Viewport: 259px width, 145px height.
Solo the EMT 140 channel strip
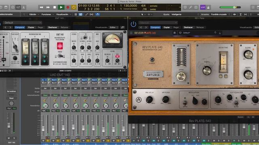(x=14, y=138)
